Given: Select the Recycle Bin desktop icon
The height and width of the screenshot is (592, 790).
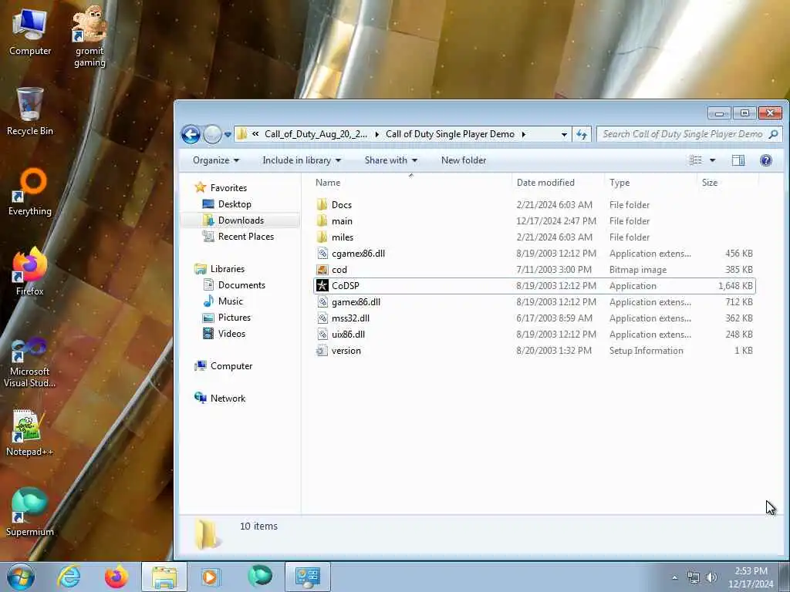Looking at the screenshot, I should click(x=30, y=112).
